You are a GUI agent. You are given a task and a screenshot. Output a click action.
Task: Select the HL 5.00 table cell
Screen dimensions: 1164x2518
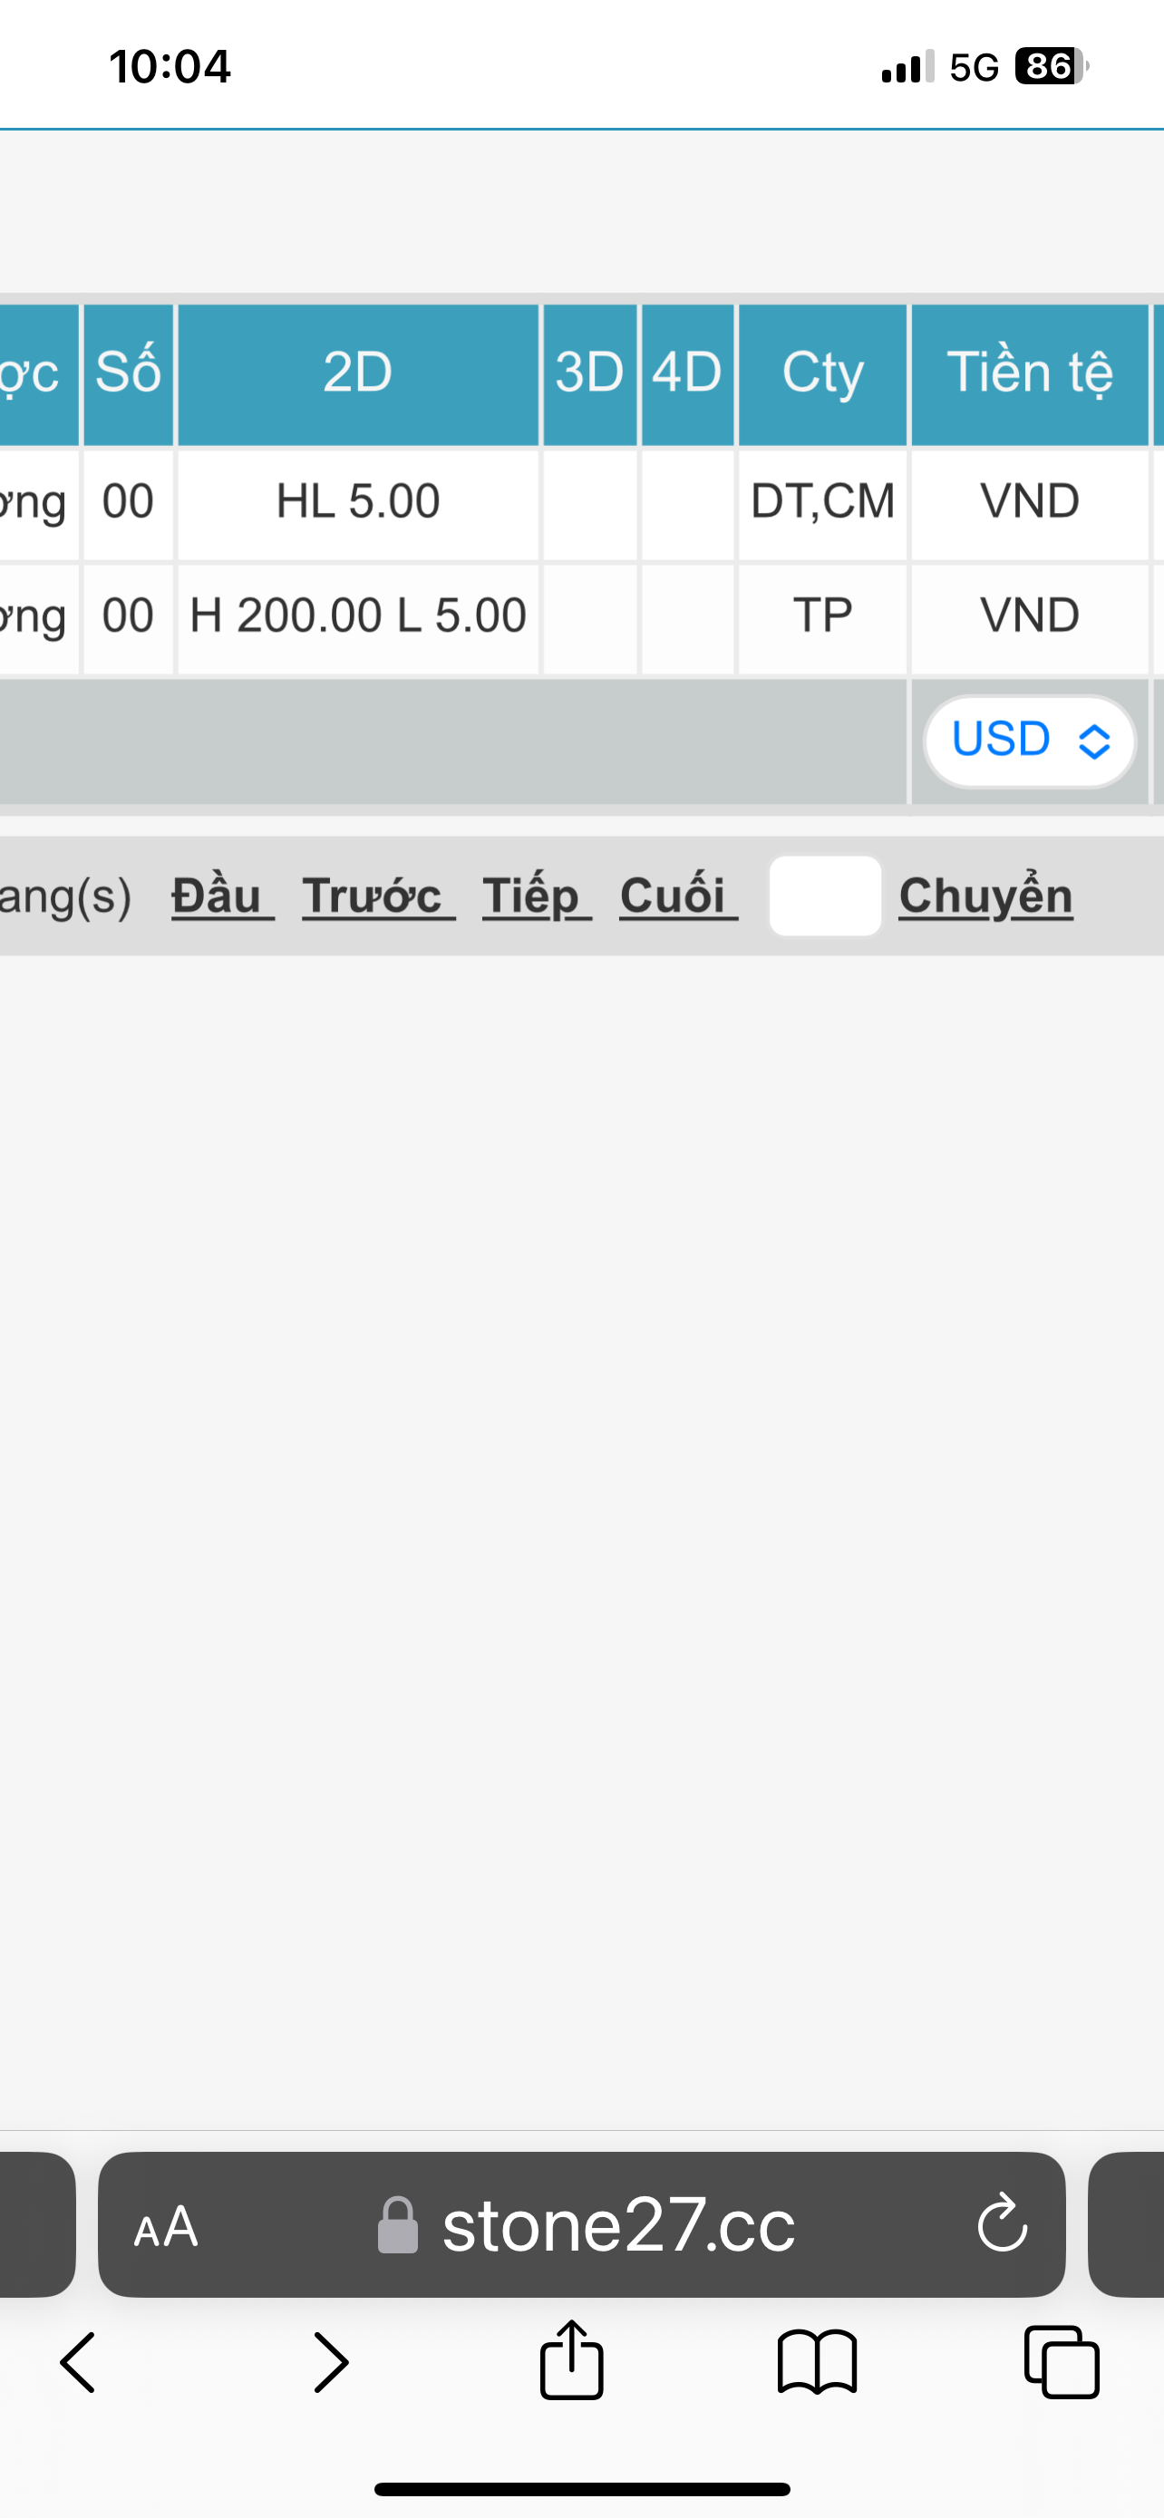pos(358,503)
